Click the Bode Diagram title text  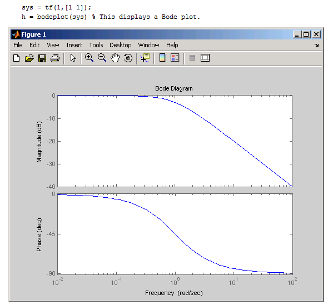pyautogui.click(x=174, y=88)
